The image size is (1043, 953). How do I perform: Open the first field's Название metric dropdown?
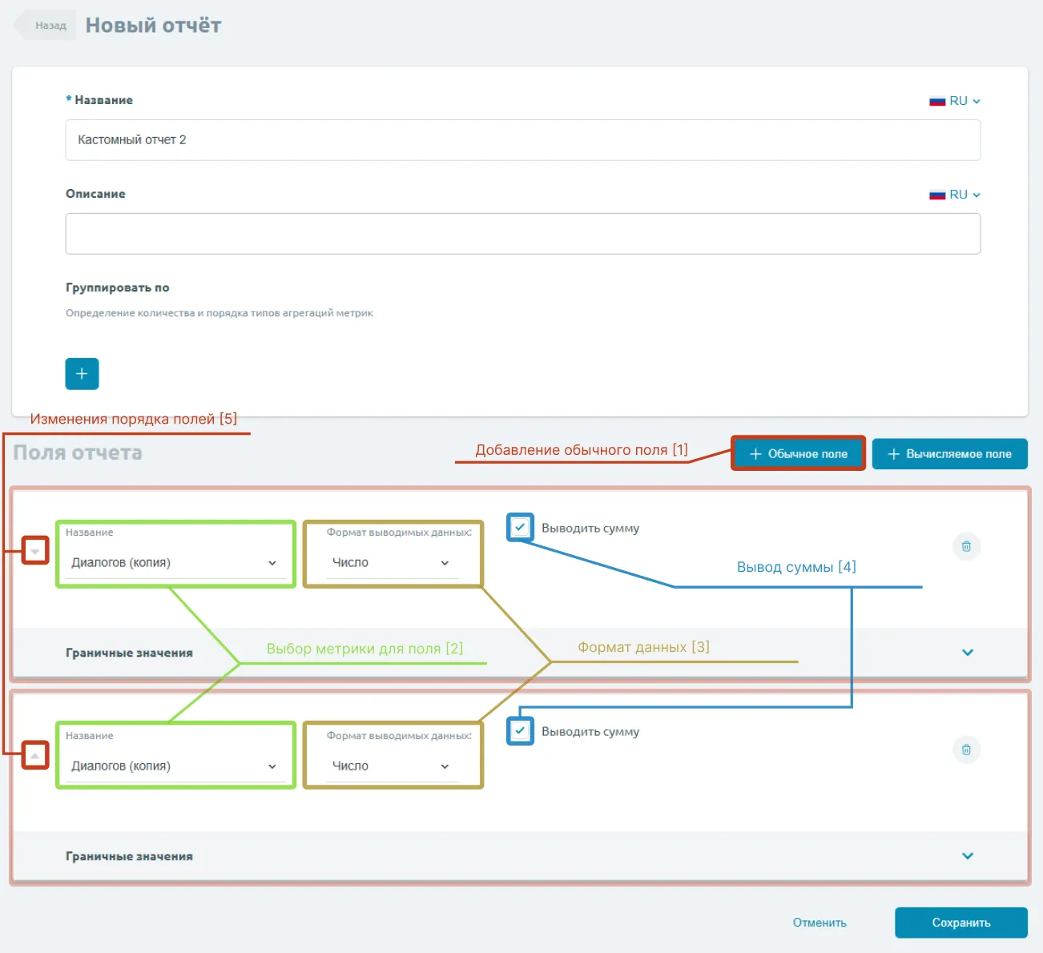[175, 563]
